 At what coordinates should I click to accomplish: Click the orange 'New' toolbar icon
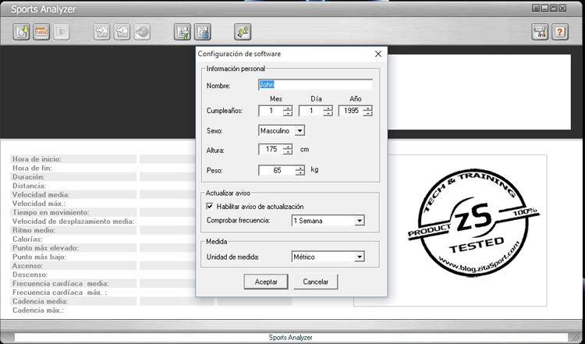click(x=41, y=32)
